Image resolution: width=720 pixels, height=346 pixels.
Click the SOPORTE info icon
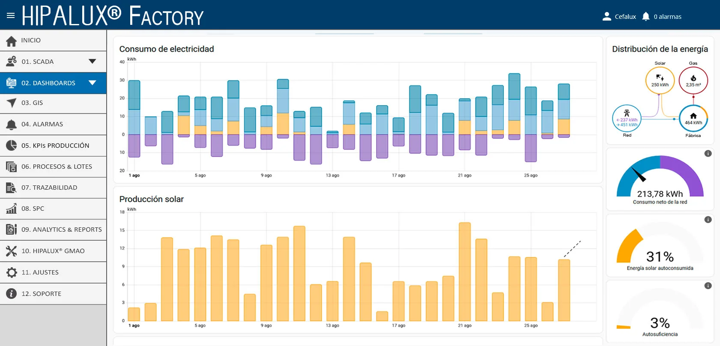coord(12,293)
